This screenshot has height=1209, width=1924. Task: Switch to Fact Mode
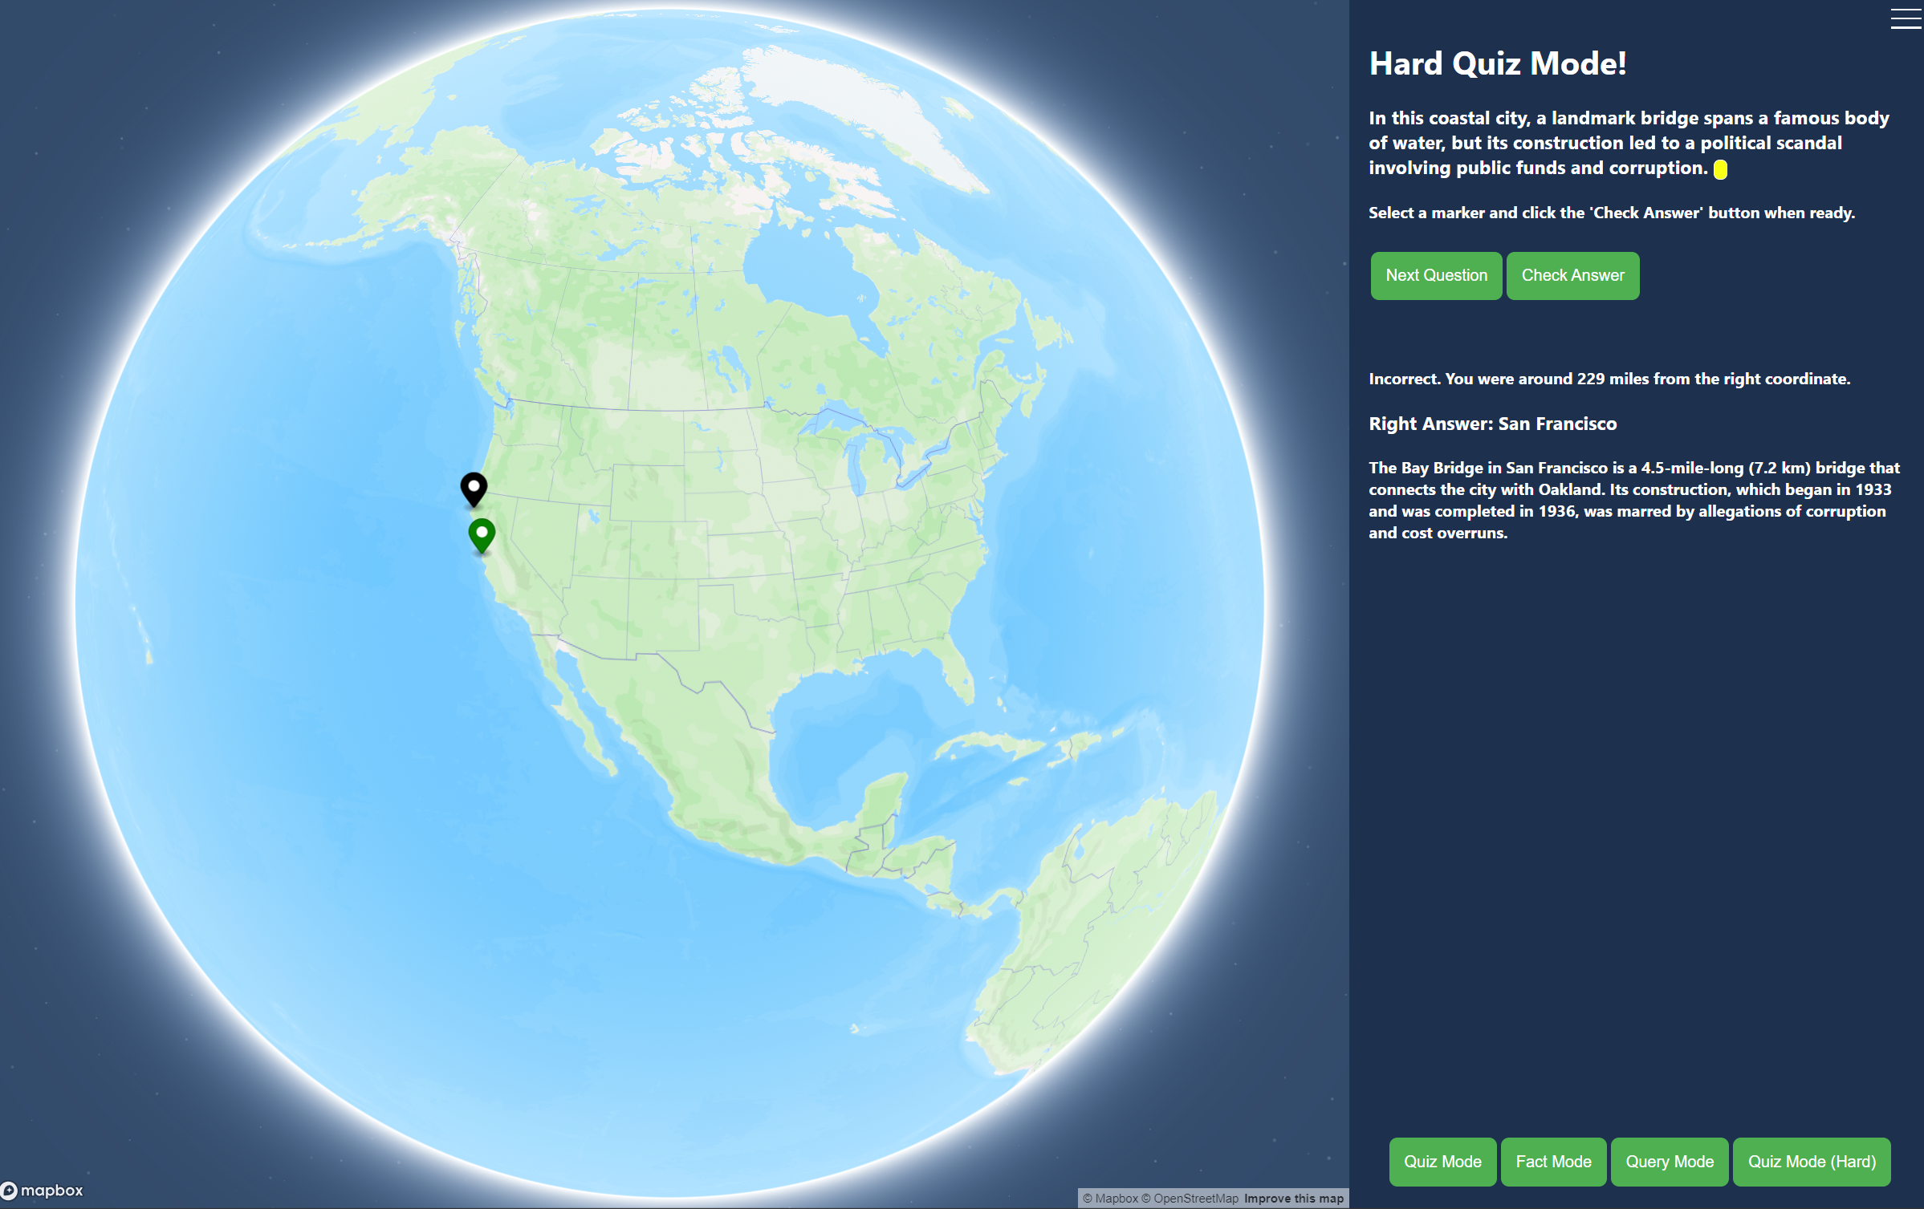1552,1161
